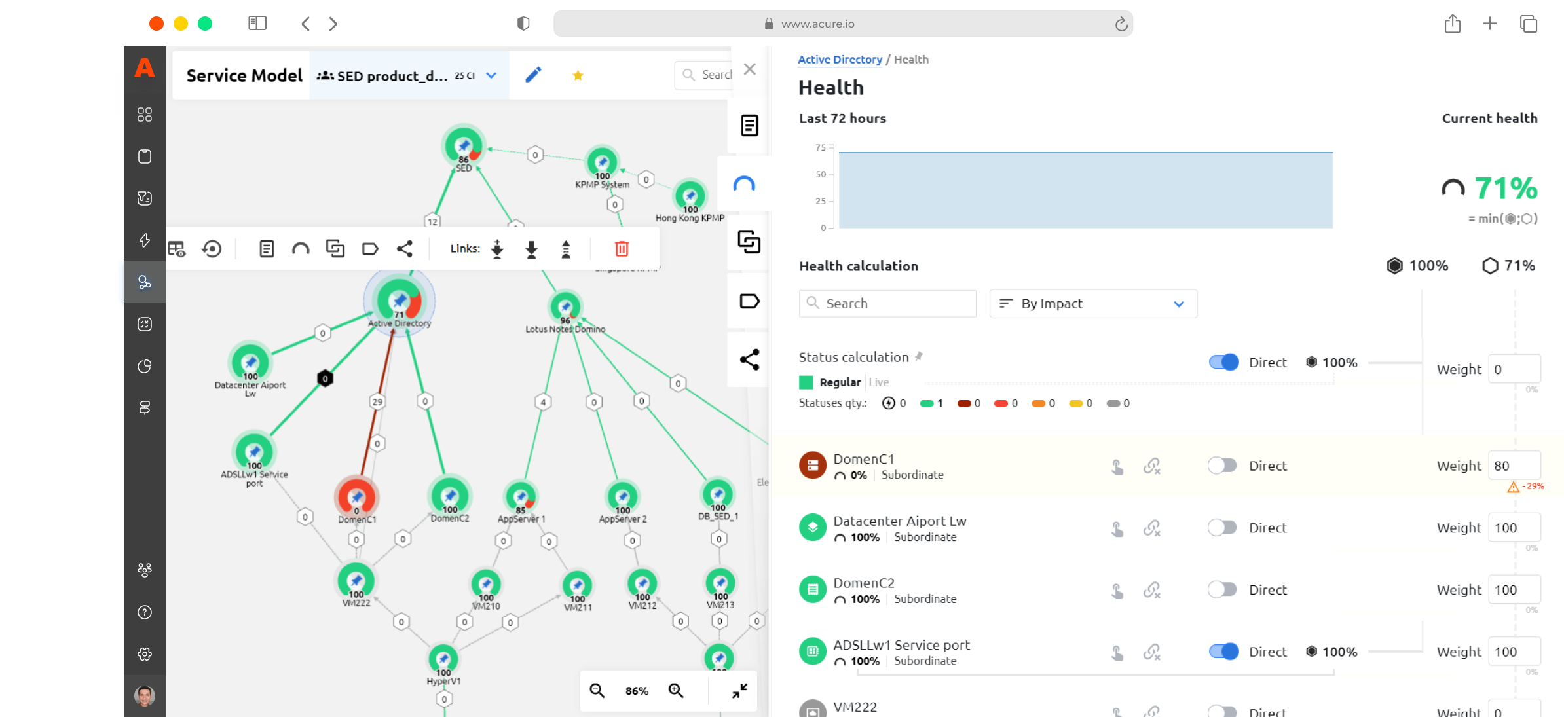
Task: Click the unlink icon on DomenC1 row
Action: click(x=1151, y=466)
